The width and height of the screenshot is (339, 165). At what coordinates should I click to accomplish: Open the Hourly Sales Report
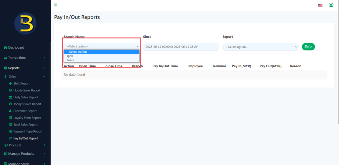pos(26,90)
